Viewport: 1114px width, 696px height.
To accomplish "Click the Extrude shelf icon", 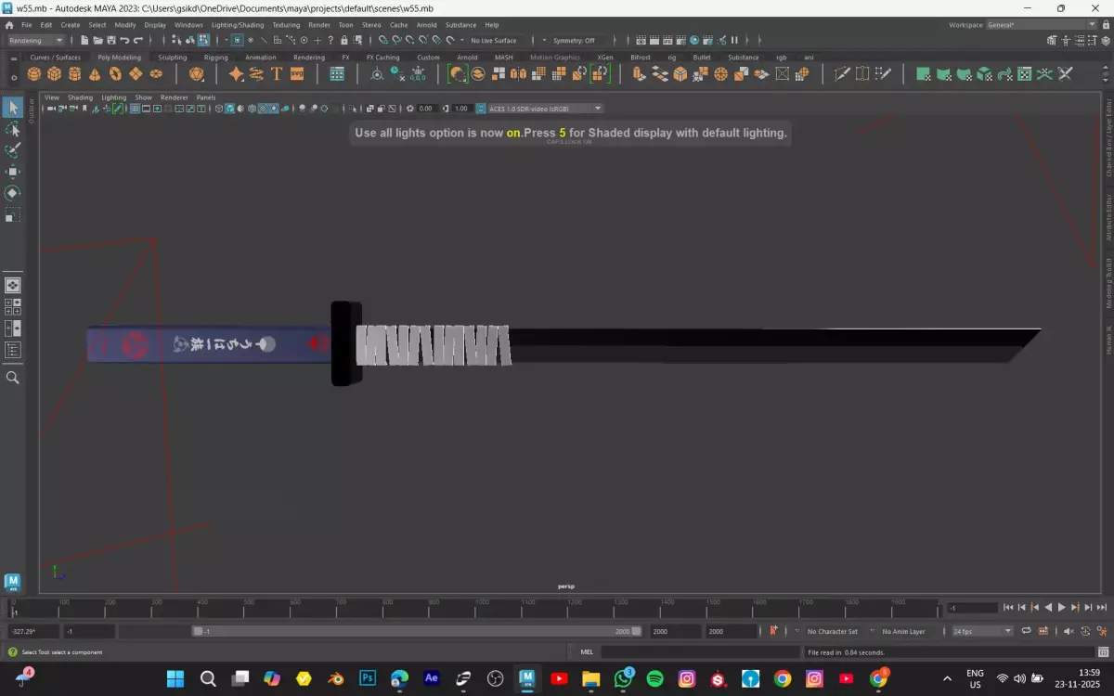I will 639,74.
